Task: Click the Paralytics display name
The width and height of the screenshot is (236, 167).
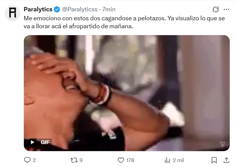Action: click(38, 9)
